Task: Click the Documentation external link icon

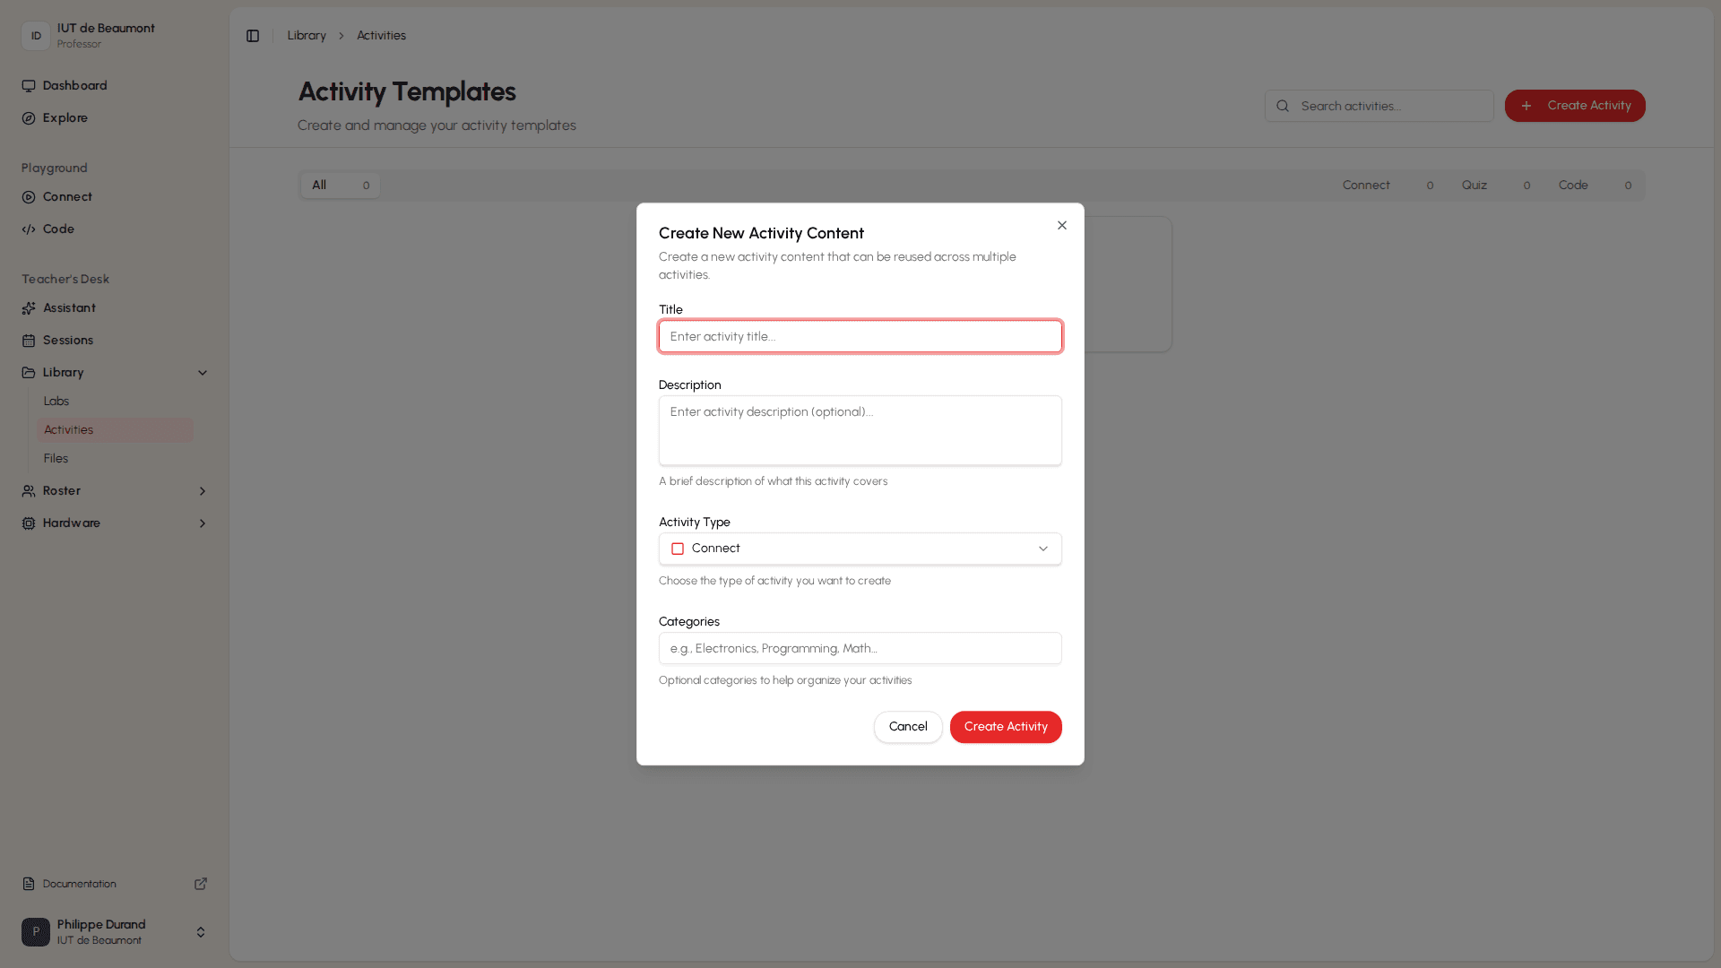Action: pos(201,884)
